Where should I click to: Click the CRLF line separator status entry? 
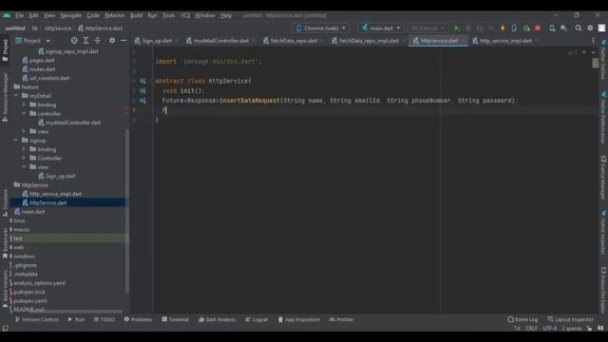(x=531, y=329)
